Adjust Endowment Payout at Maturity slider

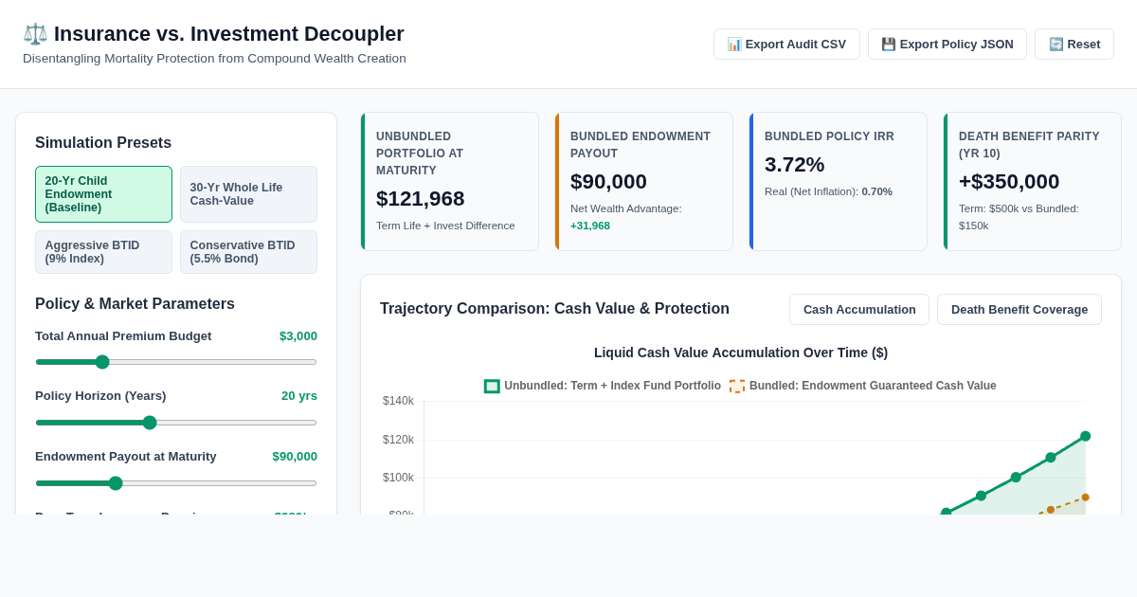pos(176,483)
